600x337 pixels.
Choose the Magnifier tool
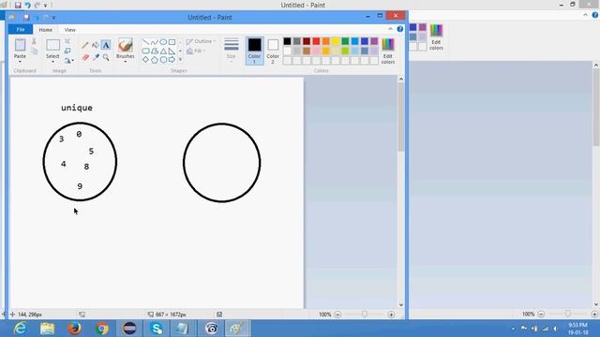(106, 57)
